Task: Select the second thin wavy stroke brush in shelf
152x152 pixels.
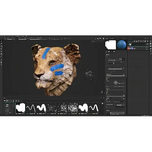Action: [31, 108]
